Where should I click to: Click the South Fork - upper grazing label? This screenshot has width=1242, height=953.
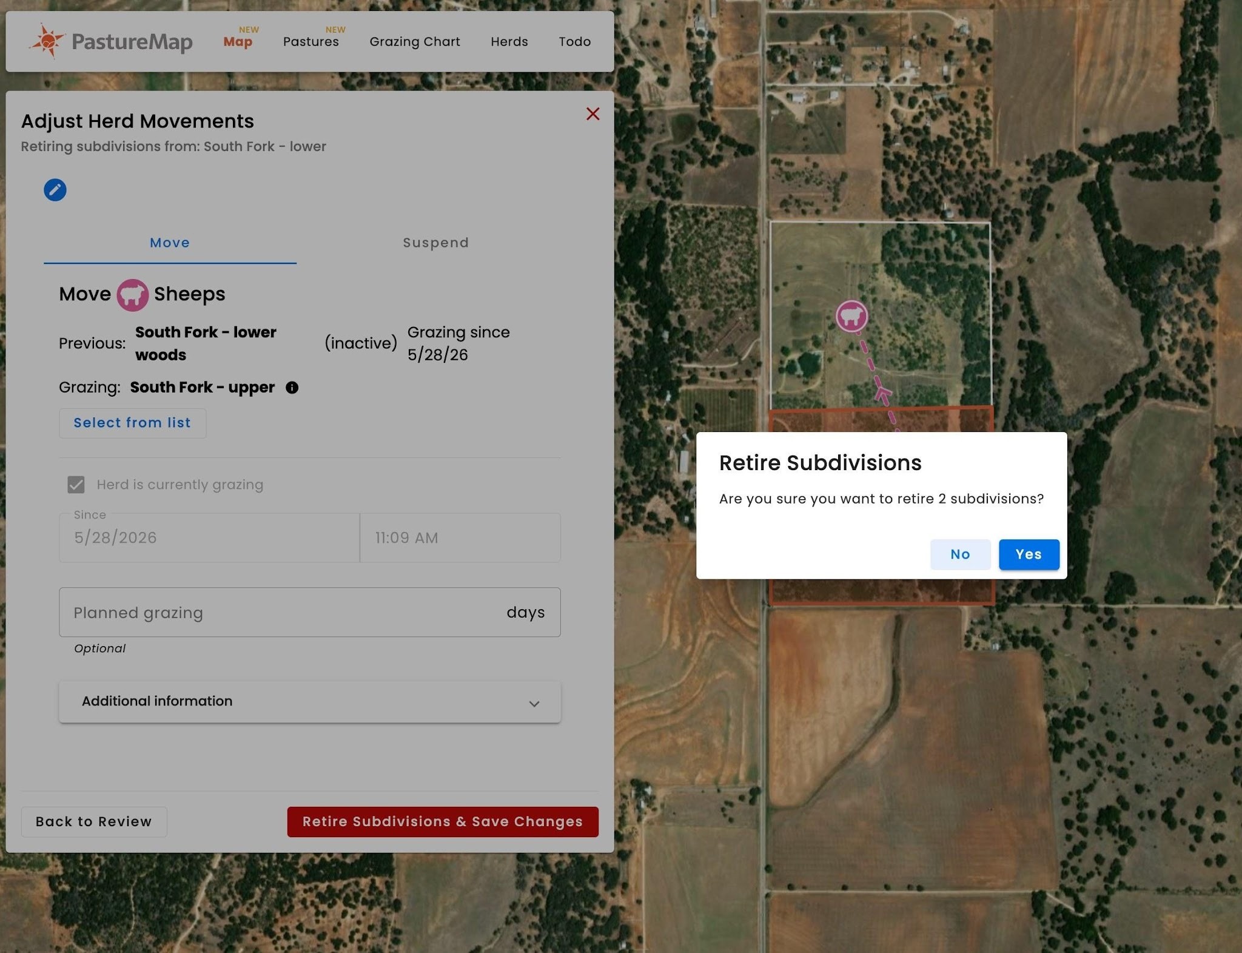(x=203, y=388)
